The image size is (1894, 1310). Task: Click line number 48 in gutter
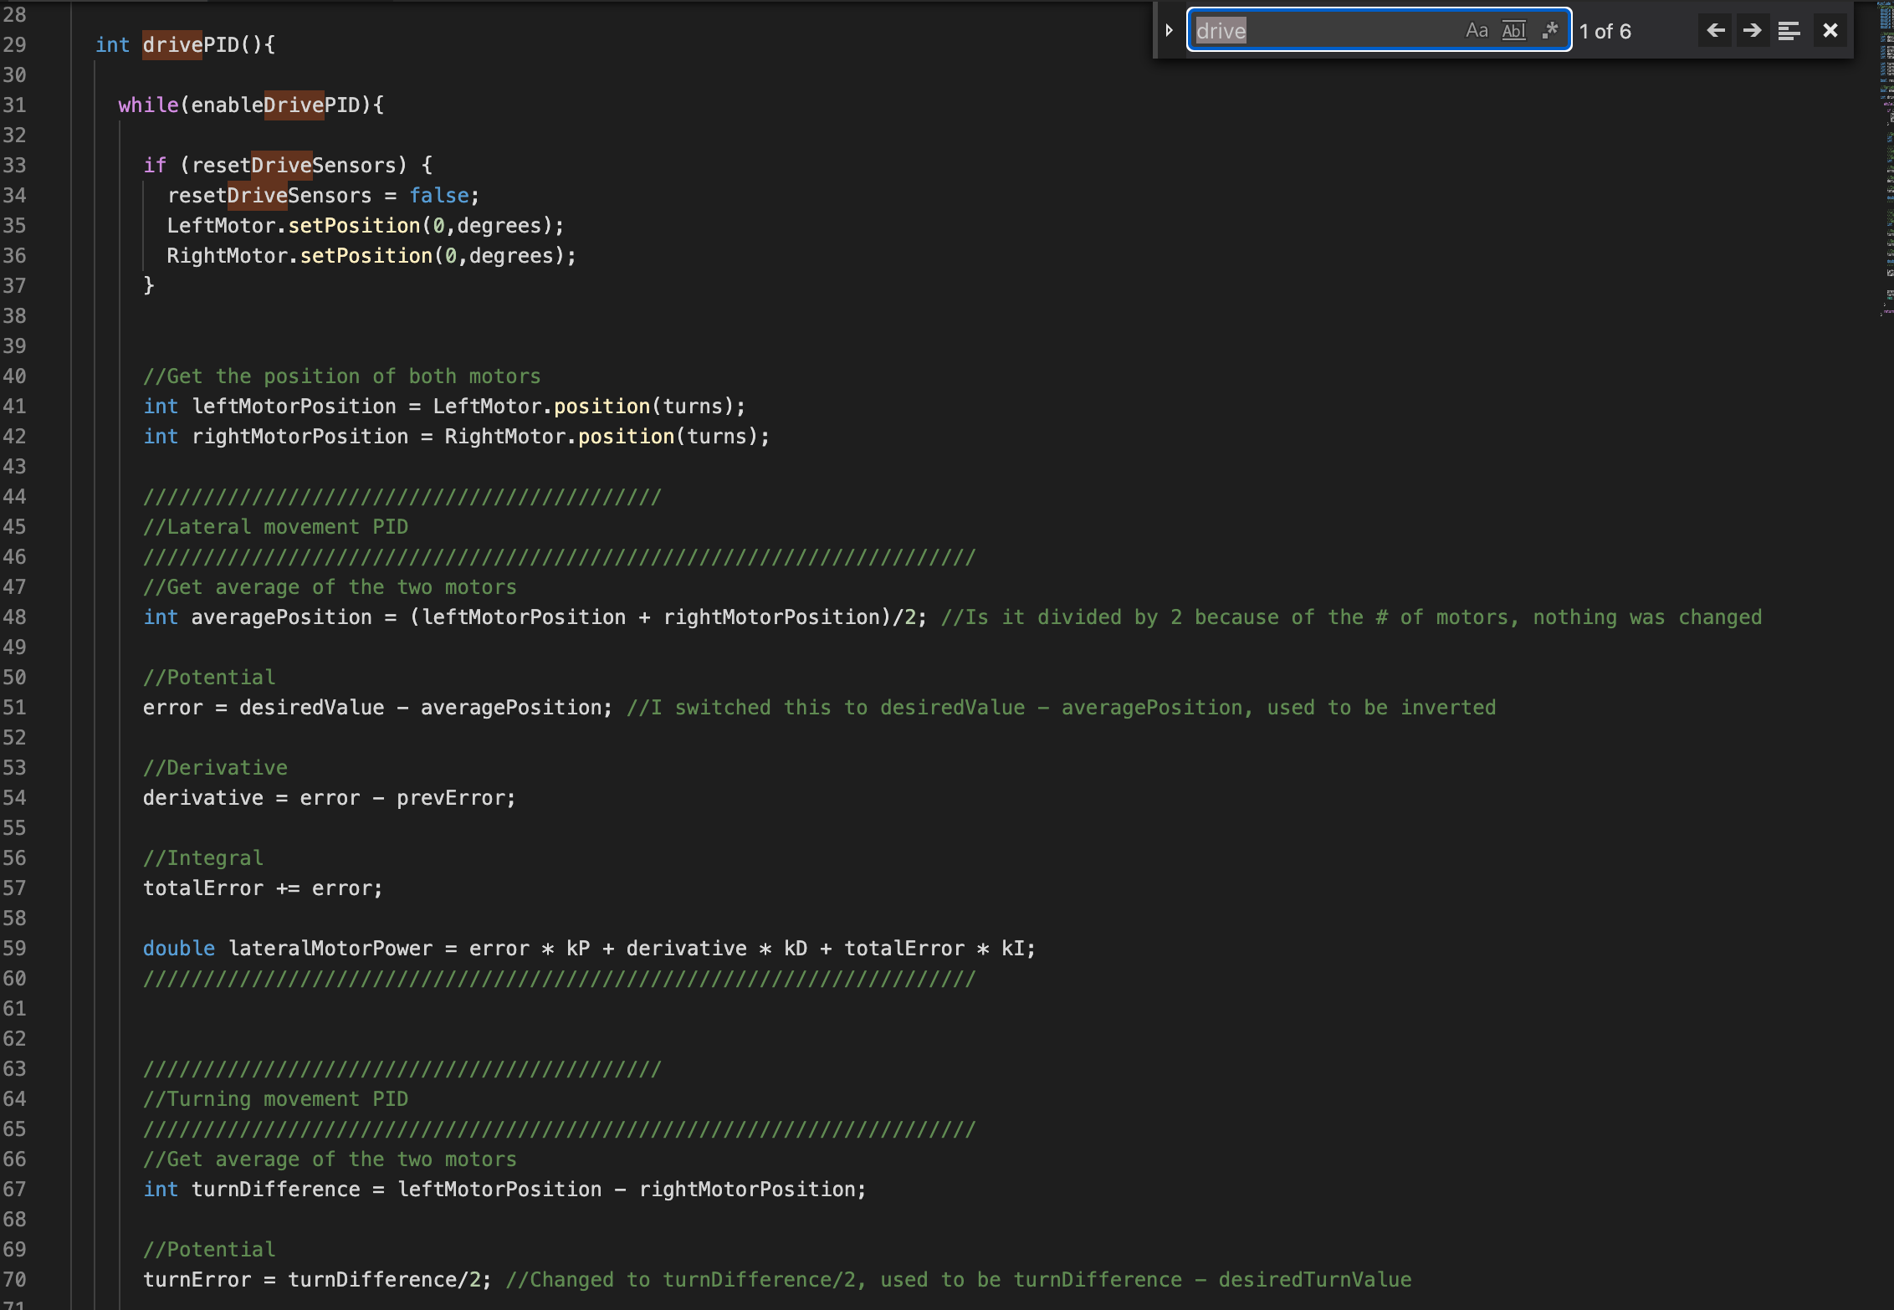coord(14,617)
